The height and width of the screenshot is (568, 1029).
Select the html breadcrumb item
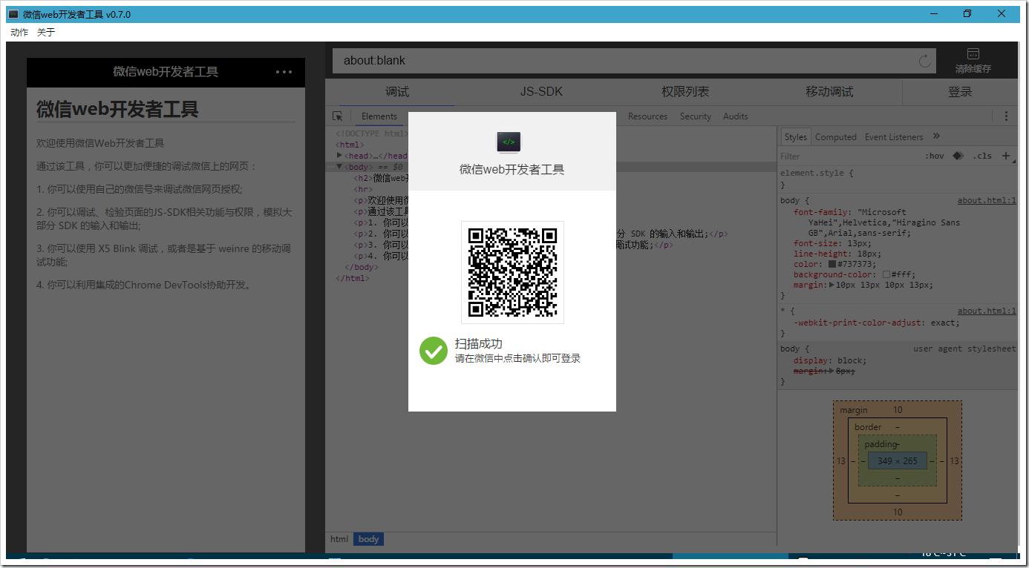339,539
